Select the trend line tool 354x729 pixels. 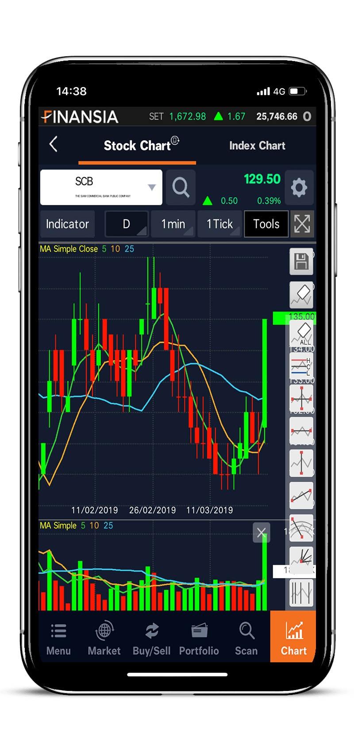pos(301,495)
